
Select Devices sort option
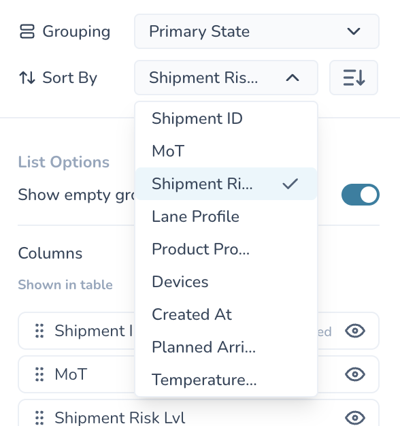pos(227,282)
